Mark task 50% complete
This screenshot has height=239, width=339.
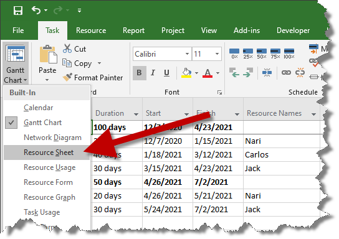(262, 54)
